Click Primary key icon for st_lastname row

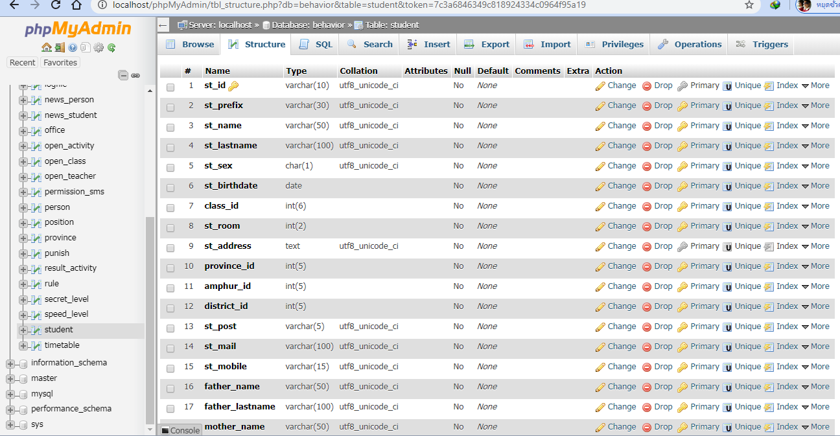pyautogui.click(x=682, y=146)
